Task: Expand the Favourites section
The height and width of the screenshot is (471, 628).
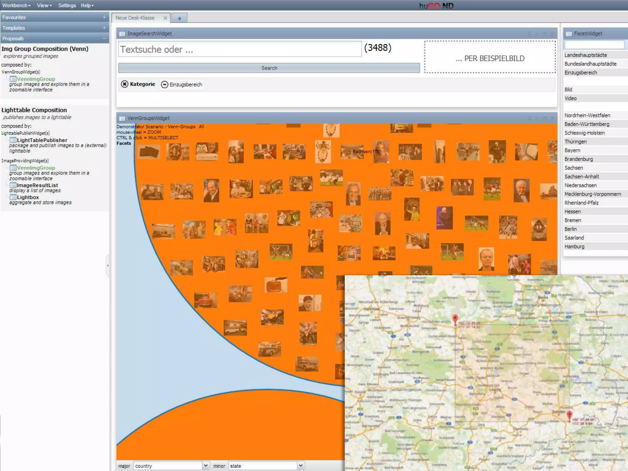Action: pyautogui.click(x=104, y=17)
